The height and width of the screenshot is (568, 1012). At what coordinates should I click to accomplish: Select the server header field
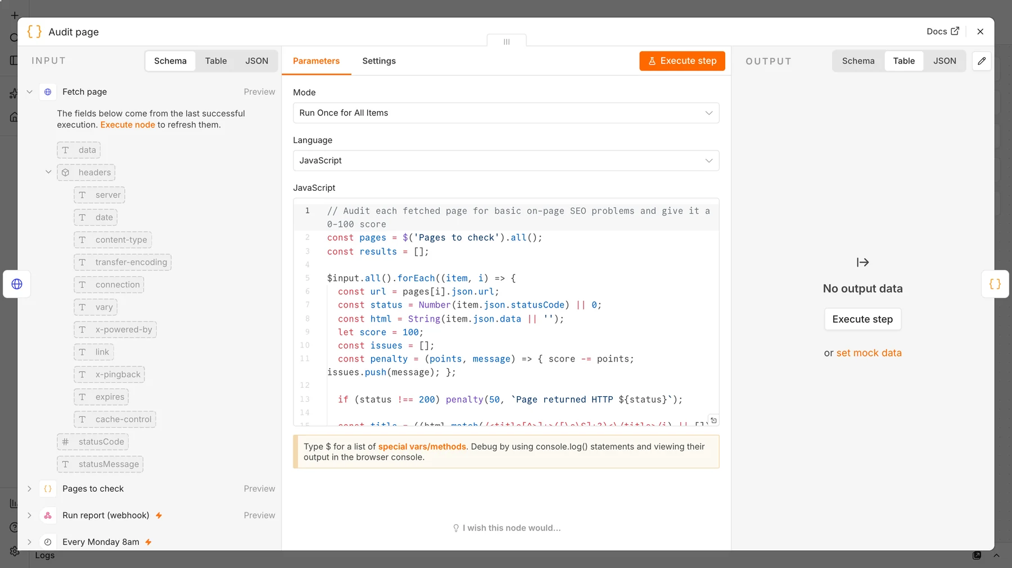[100, 195]
